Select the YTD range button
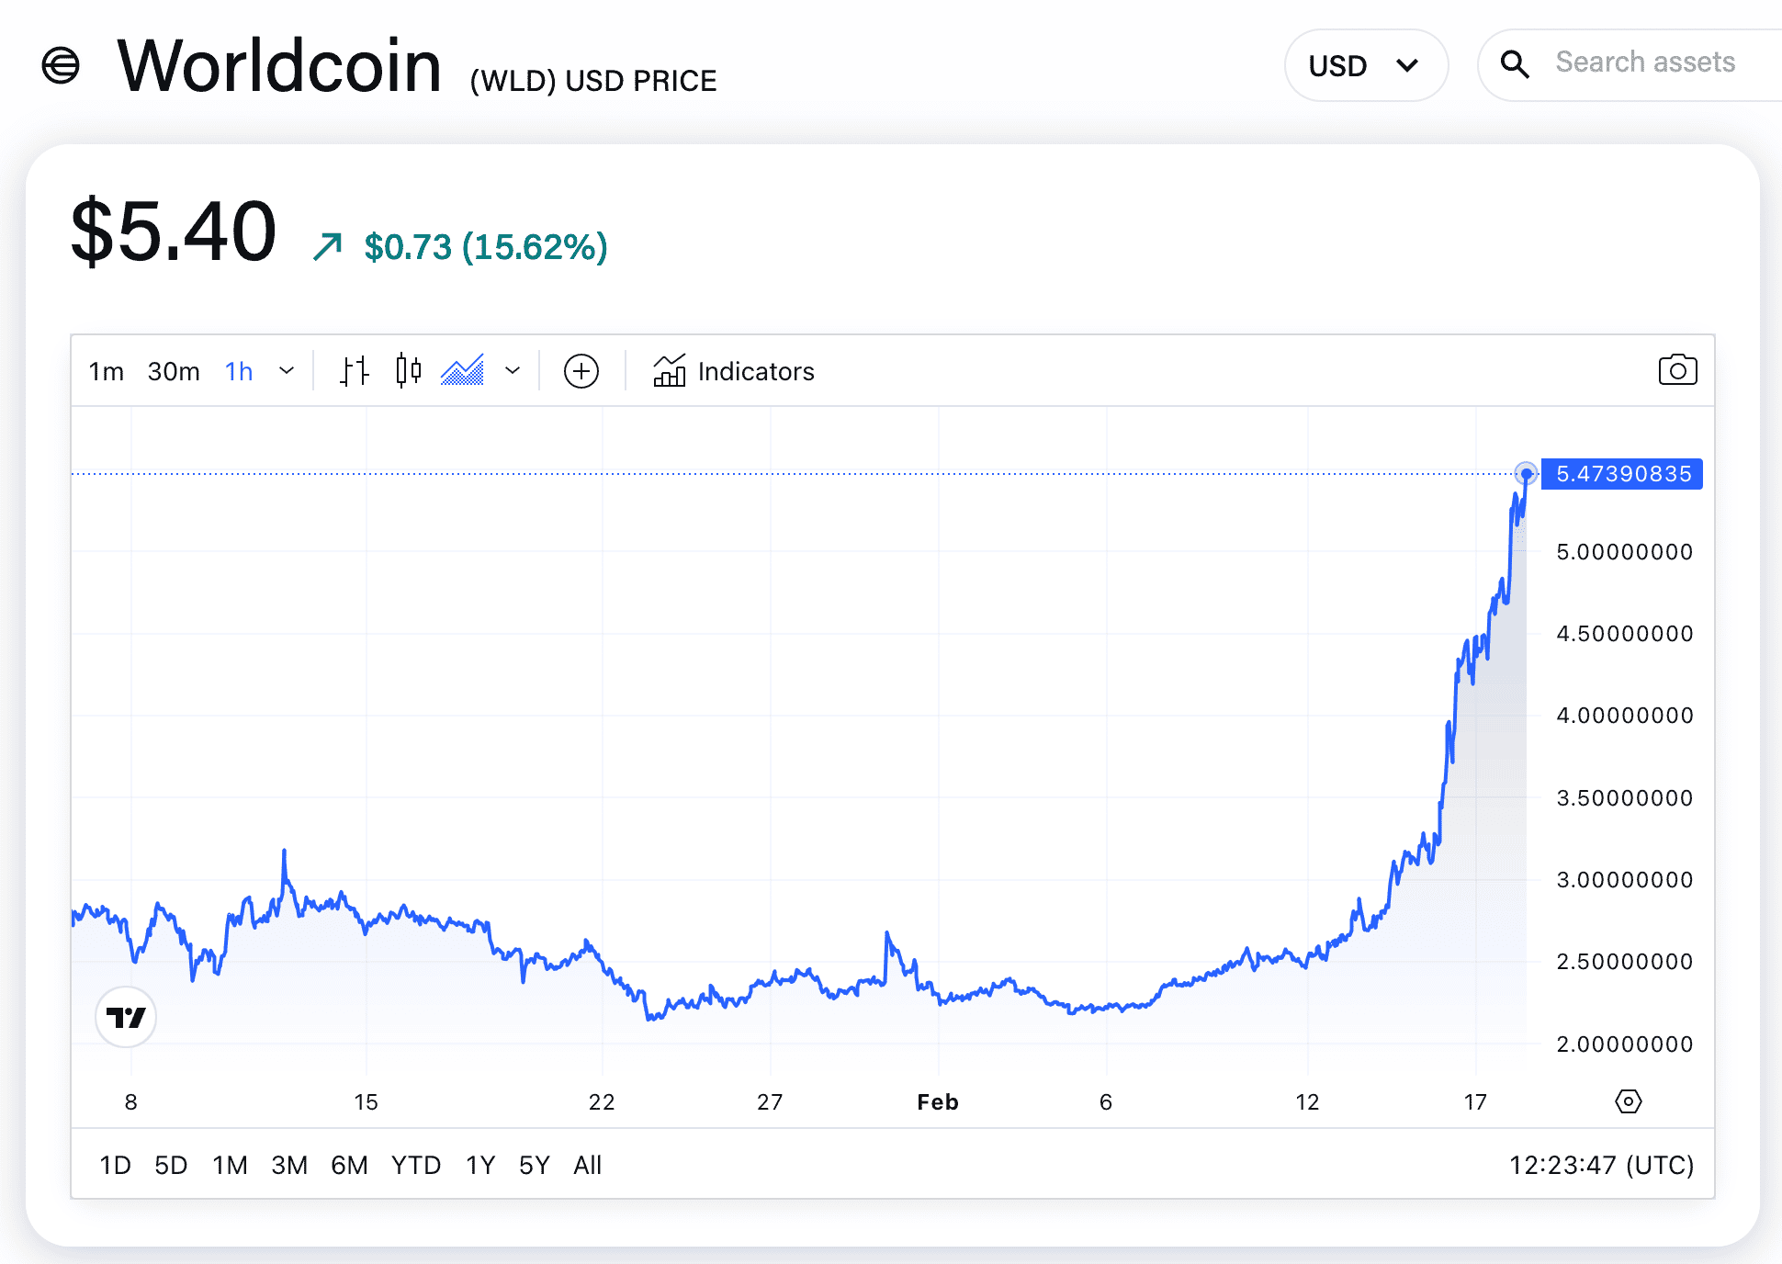Viewport: 1782px width, 1264px height. (x=416, y=1165)
